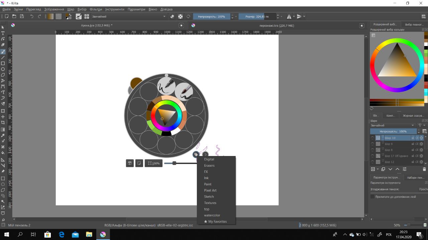Switch to Набори пензлів docker tab
428x240 pixels.
pyautogui.click(x=416, y=178)
